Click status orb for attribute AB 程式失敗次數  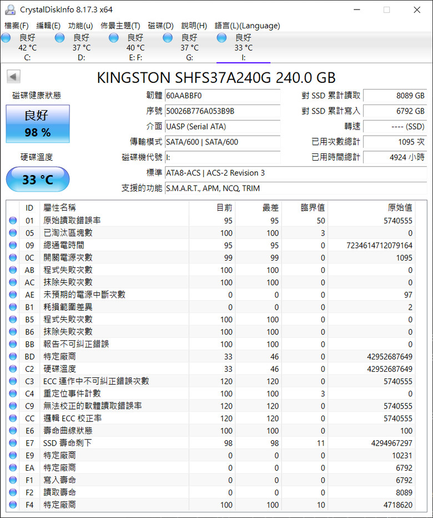(13, 270)
